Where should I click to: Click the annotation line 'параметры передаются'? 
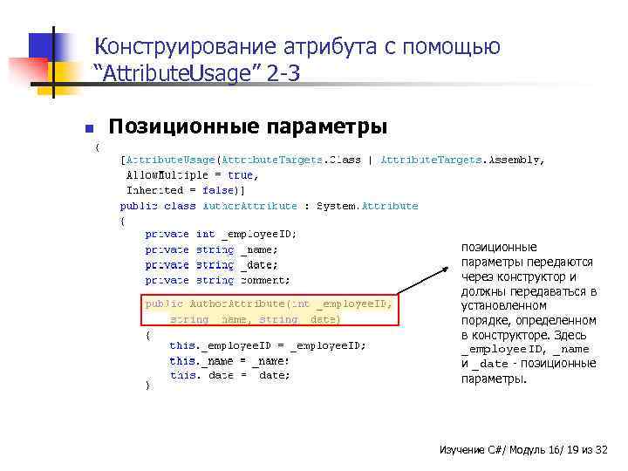pos(527,262)
